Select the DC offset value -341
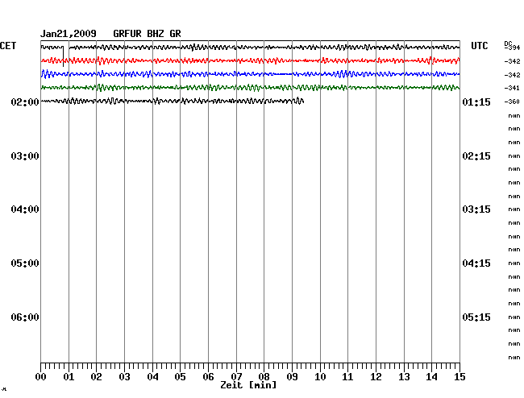 pyautogui.click(x=512, y=88)
